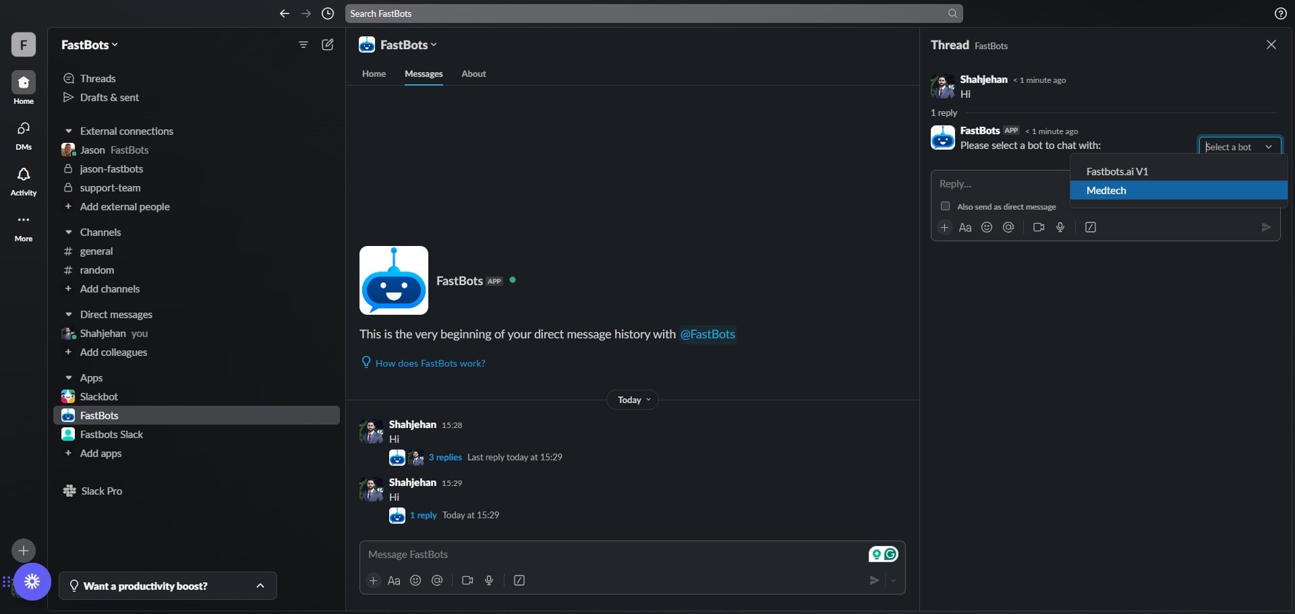This screenshot has width=1295, height=614.
Task: Open the emoji picker in Message FastBots composer
Action: 415,580
